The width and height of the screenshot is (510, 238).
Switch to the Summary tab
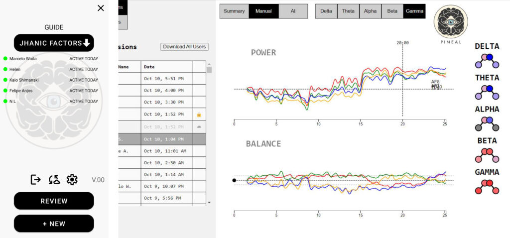(234, 11)
